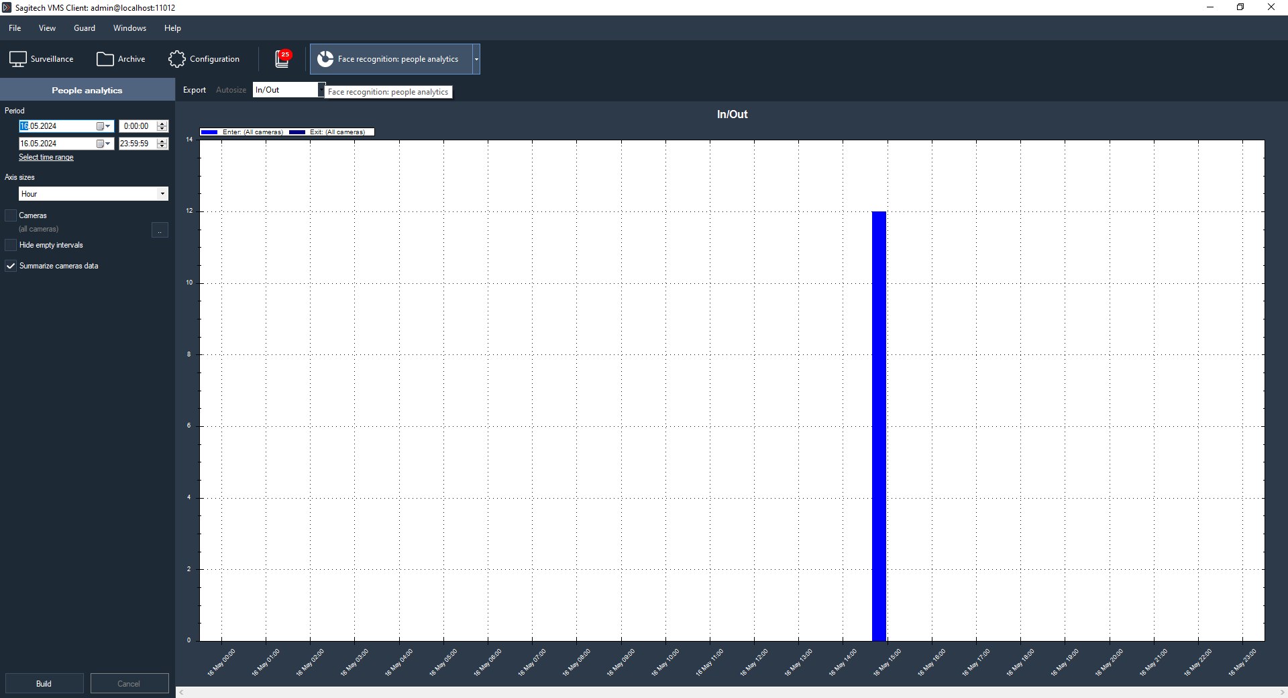Screen dimensions: 1288x698
Task: Open the File menu
Action: click(x=15, y=28)
